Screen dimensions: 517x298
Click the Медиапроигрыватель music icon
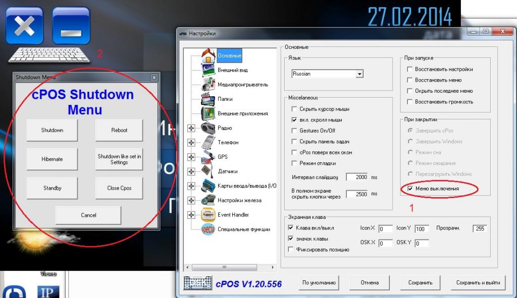(x=209, y=85)
